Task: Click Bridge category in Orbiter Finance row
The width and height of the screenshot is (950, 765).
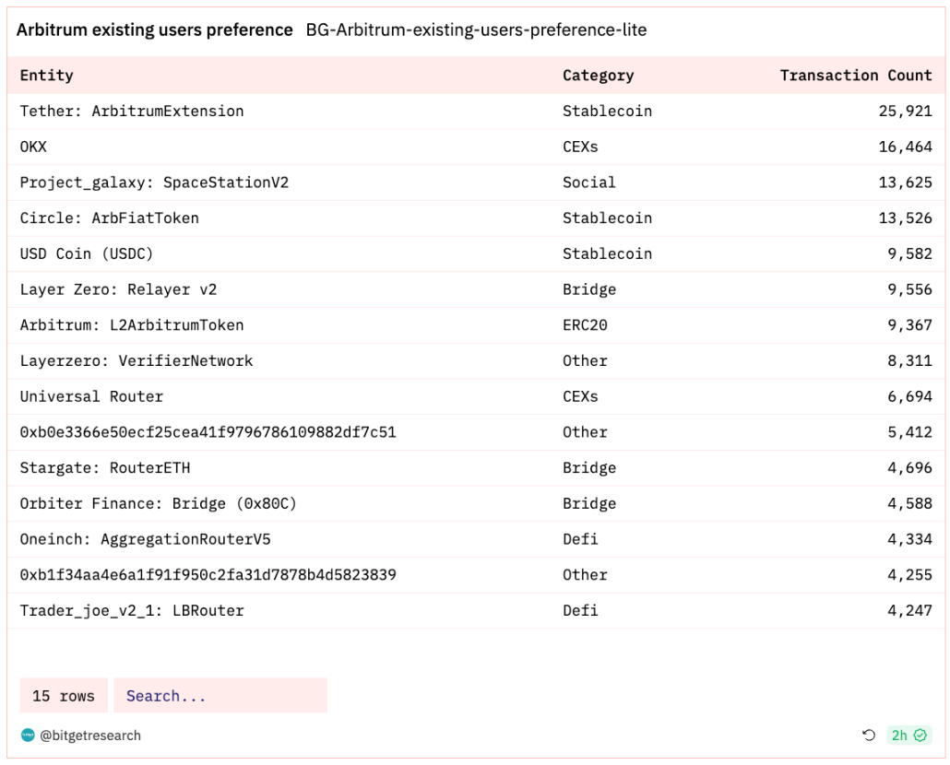Action: [588, 503]
